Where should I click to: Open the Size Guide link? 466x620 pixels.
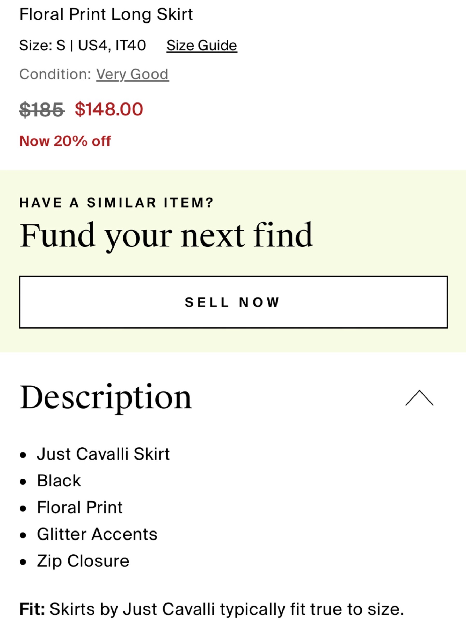[202, 45]
